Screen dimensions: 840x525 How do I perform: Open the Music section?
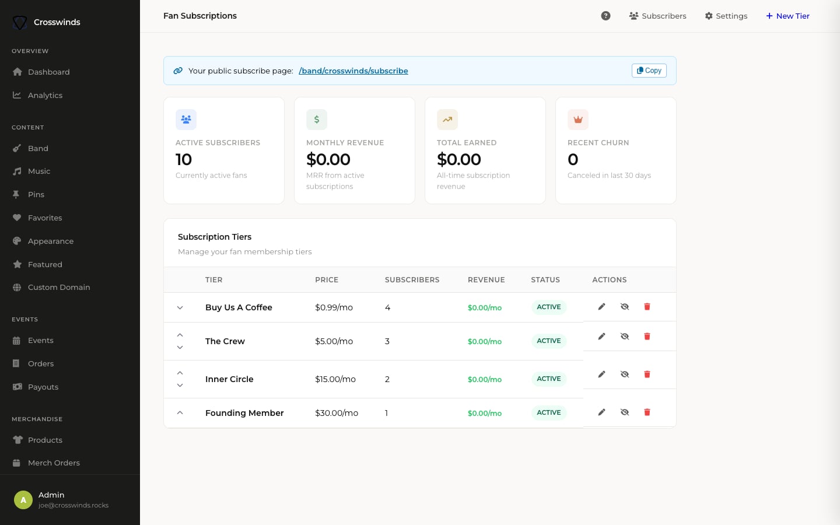(x=70, y=171)
